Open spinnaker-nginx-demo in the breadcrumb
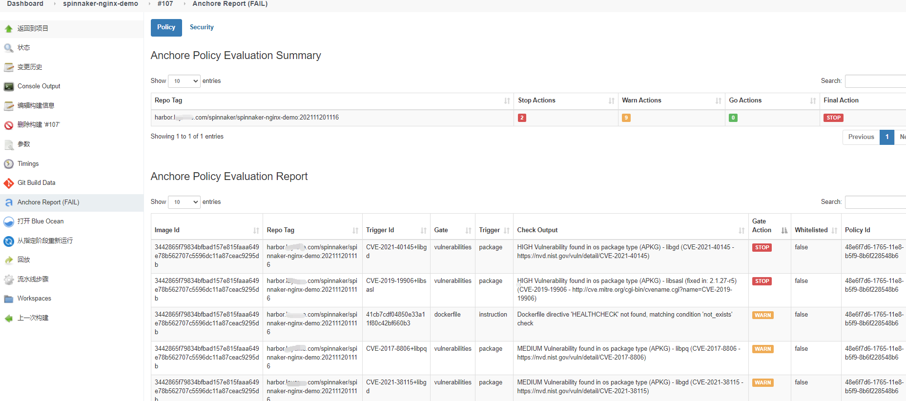 pos(101,3)
